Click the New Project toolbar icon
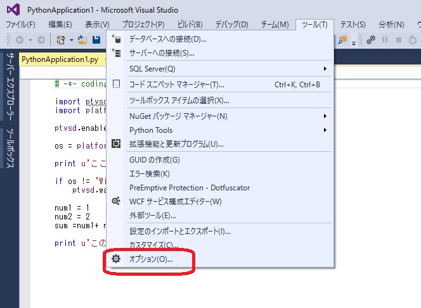The width and height of the screenshot is (421, 308). pos(60,40)
